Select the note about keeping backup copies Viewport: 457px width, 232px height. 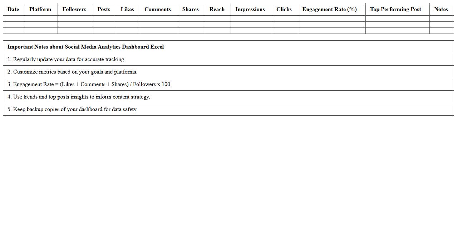[x=76, y=109]
